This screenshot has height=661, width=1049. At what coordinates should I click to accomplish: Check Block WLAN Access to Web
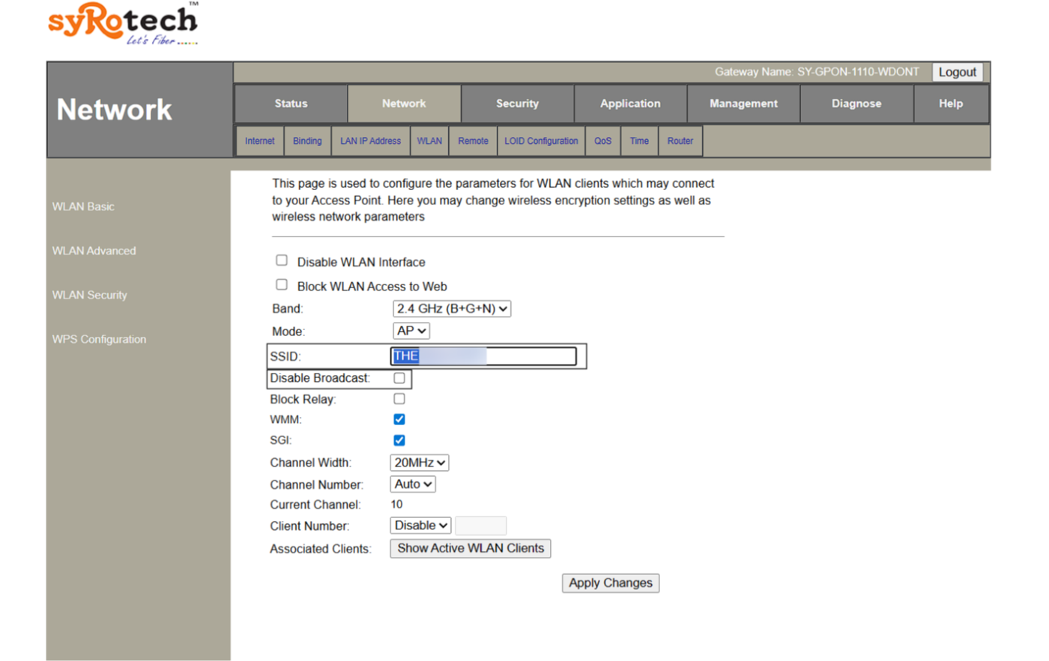point(282,284)
